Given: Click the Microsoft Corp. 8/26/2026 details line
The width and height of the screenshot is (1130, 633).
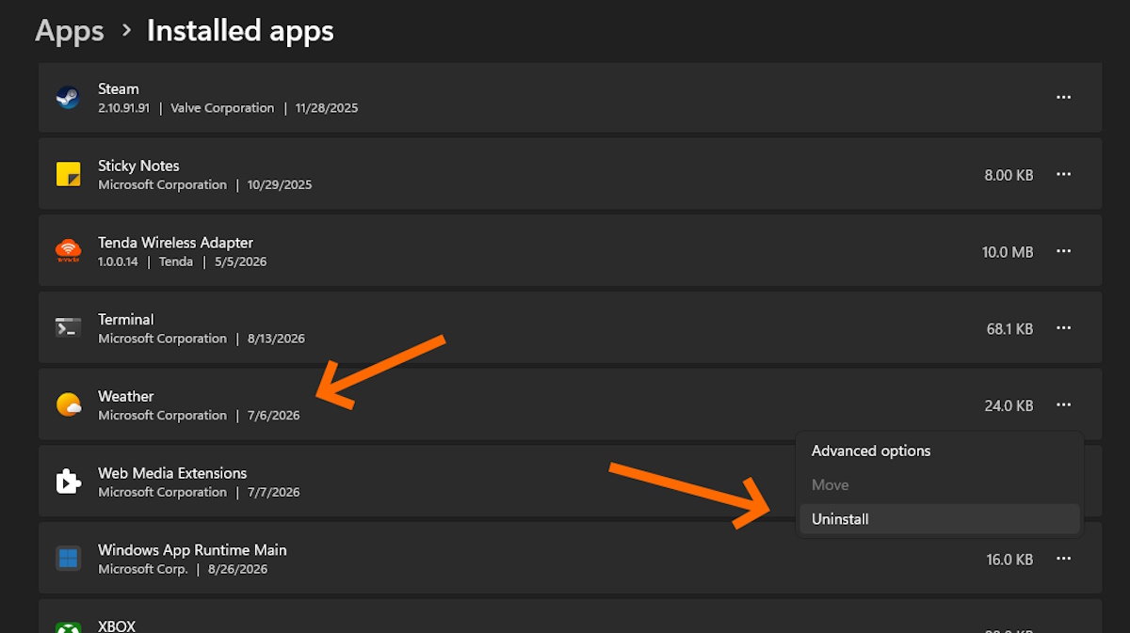Looking at the screenshot, I should (x=183, y=569).
